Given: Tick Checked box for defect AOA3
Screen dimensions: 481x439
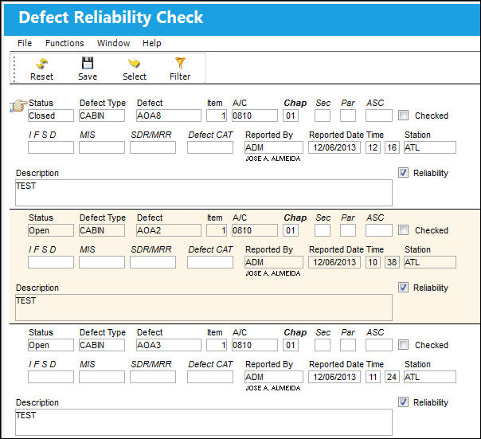Looking at the screenshot, I should tap(403, 345).
